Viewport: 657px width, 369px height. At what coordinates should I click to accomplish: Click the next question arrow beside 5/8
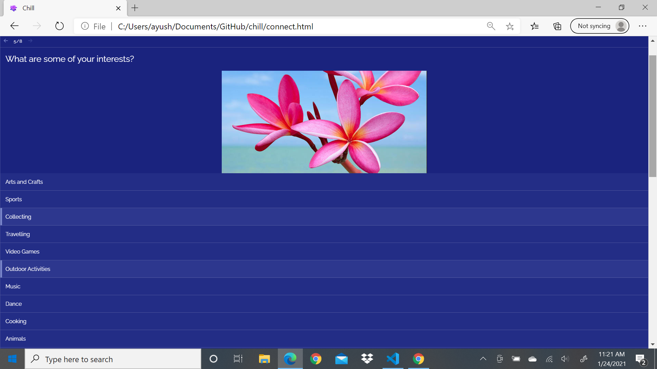click(x=30, y=41)
